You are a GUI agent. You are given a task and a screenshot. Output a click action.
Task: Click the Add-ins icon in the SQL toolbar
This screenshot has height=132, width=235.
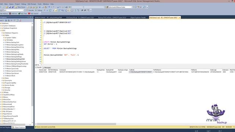tap(13, 14)
